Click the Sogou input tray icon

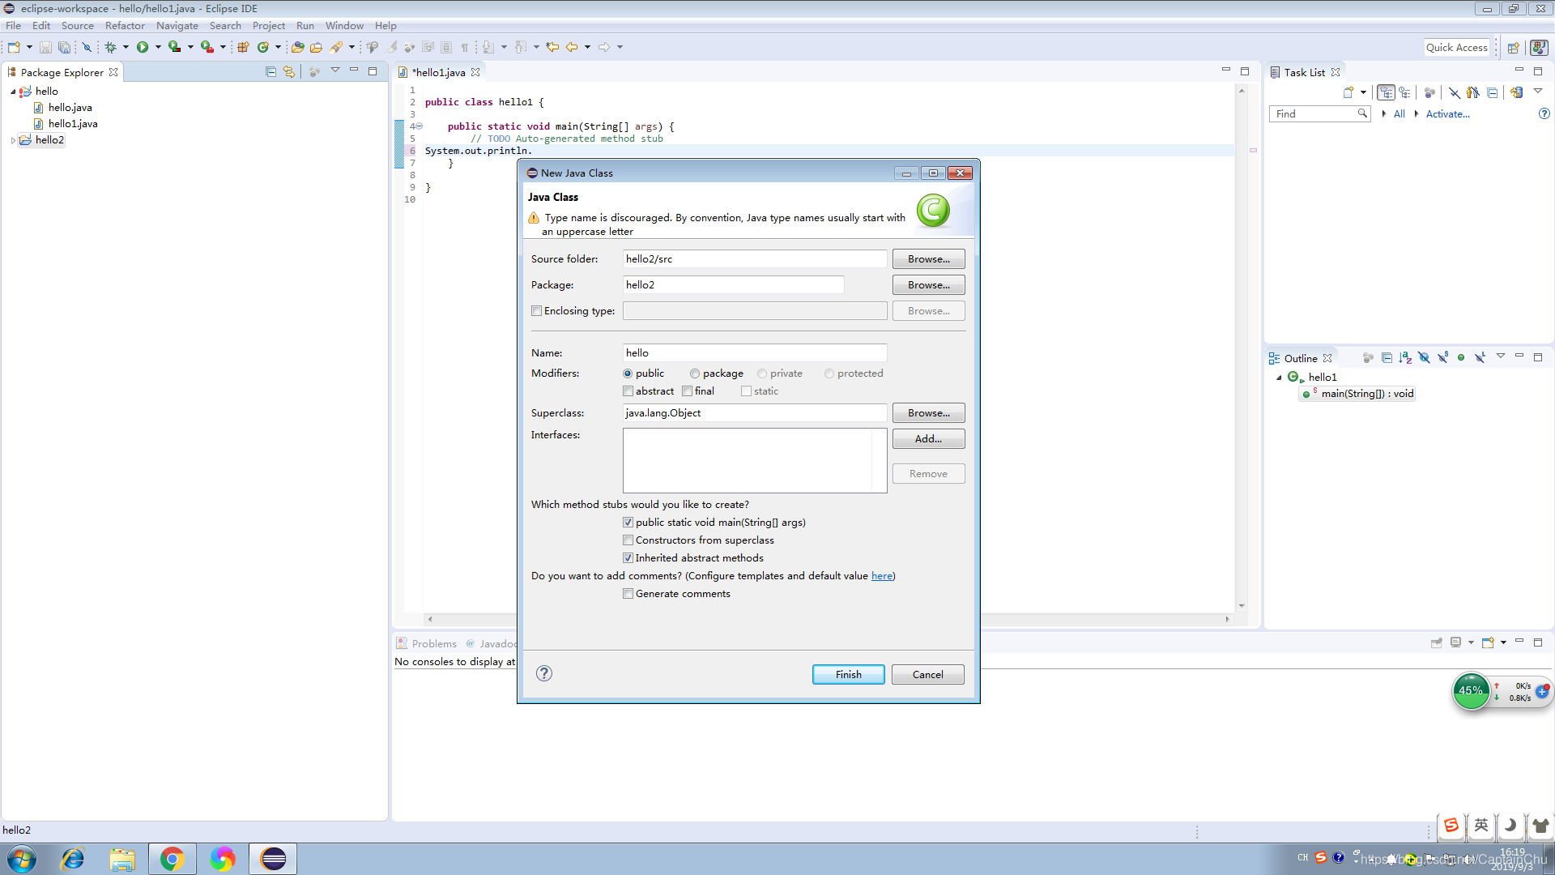pos(1323,857)
